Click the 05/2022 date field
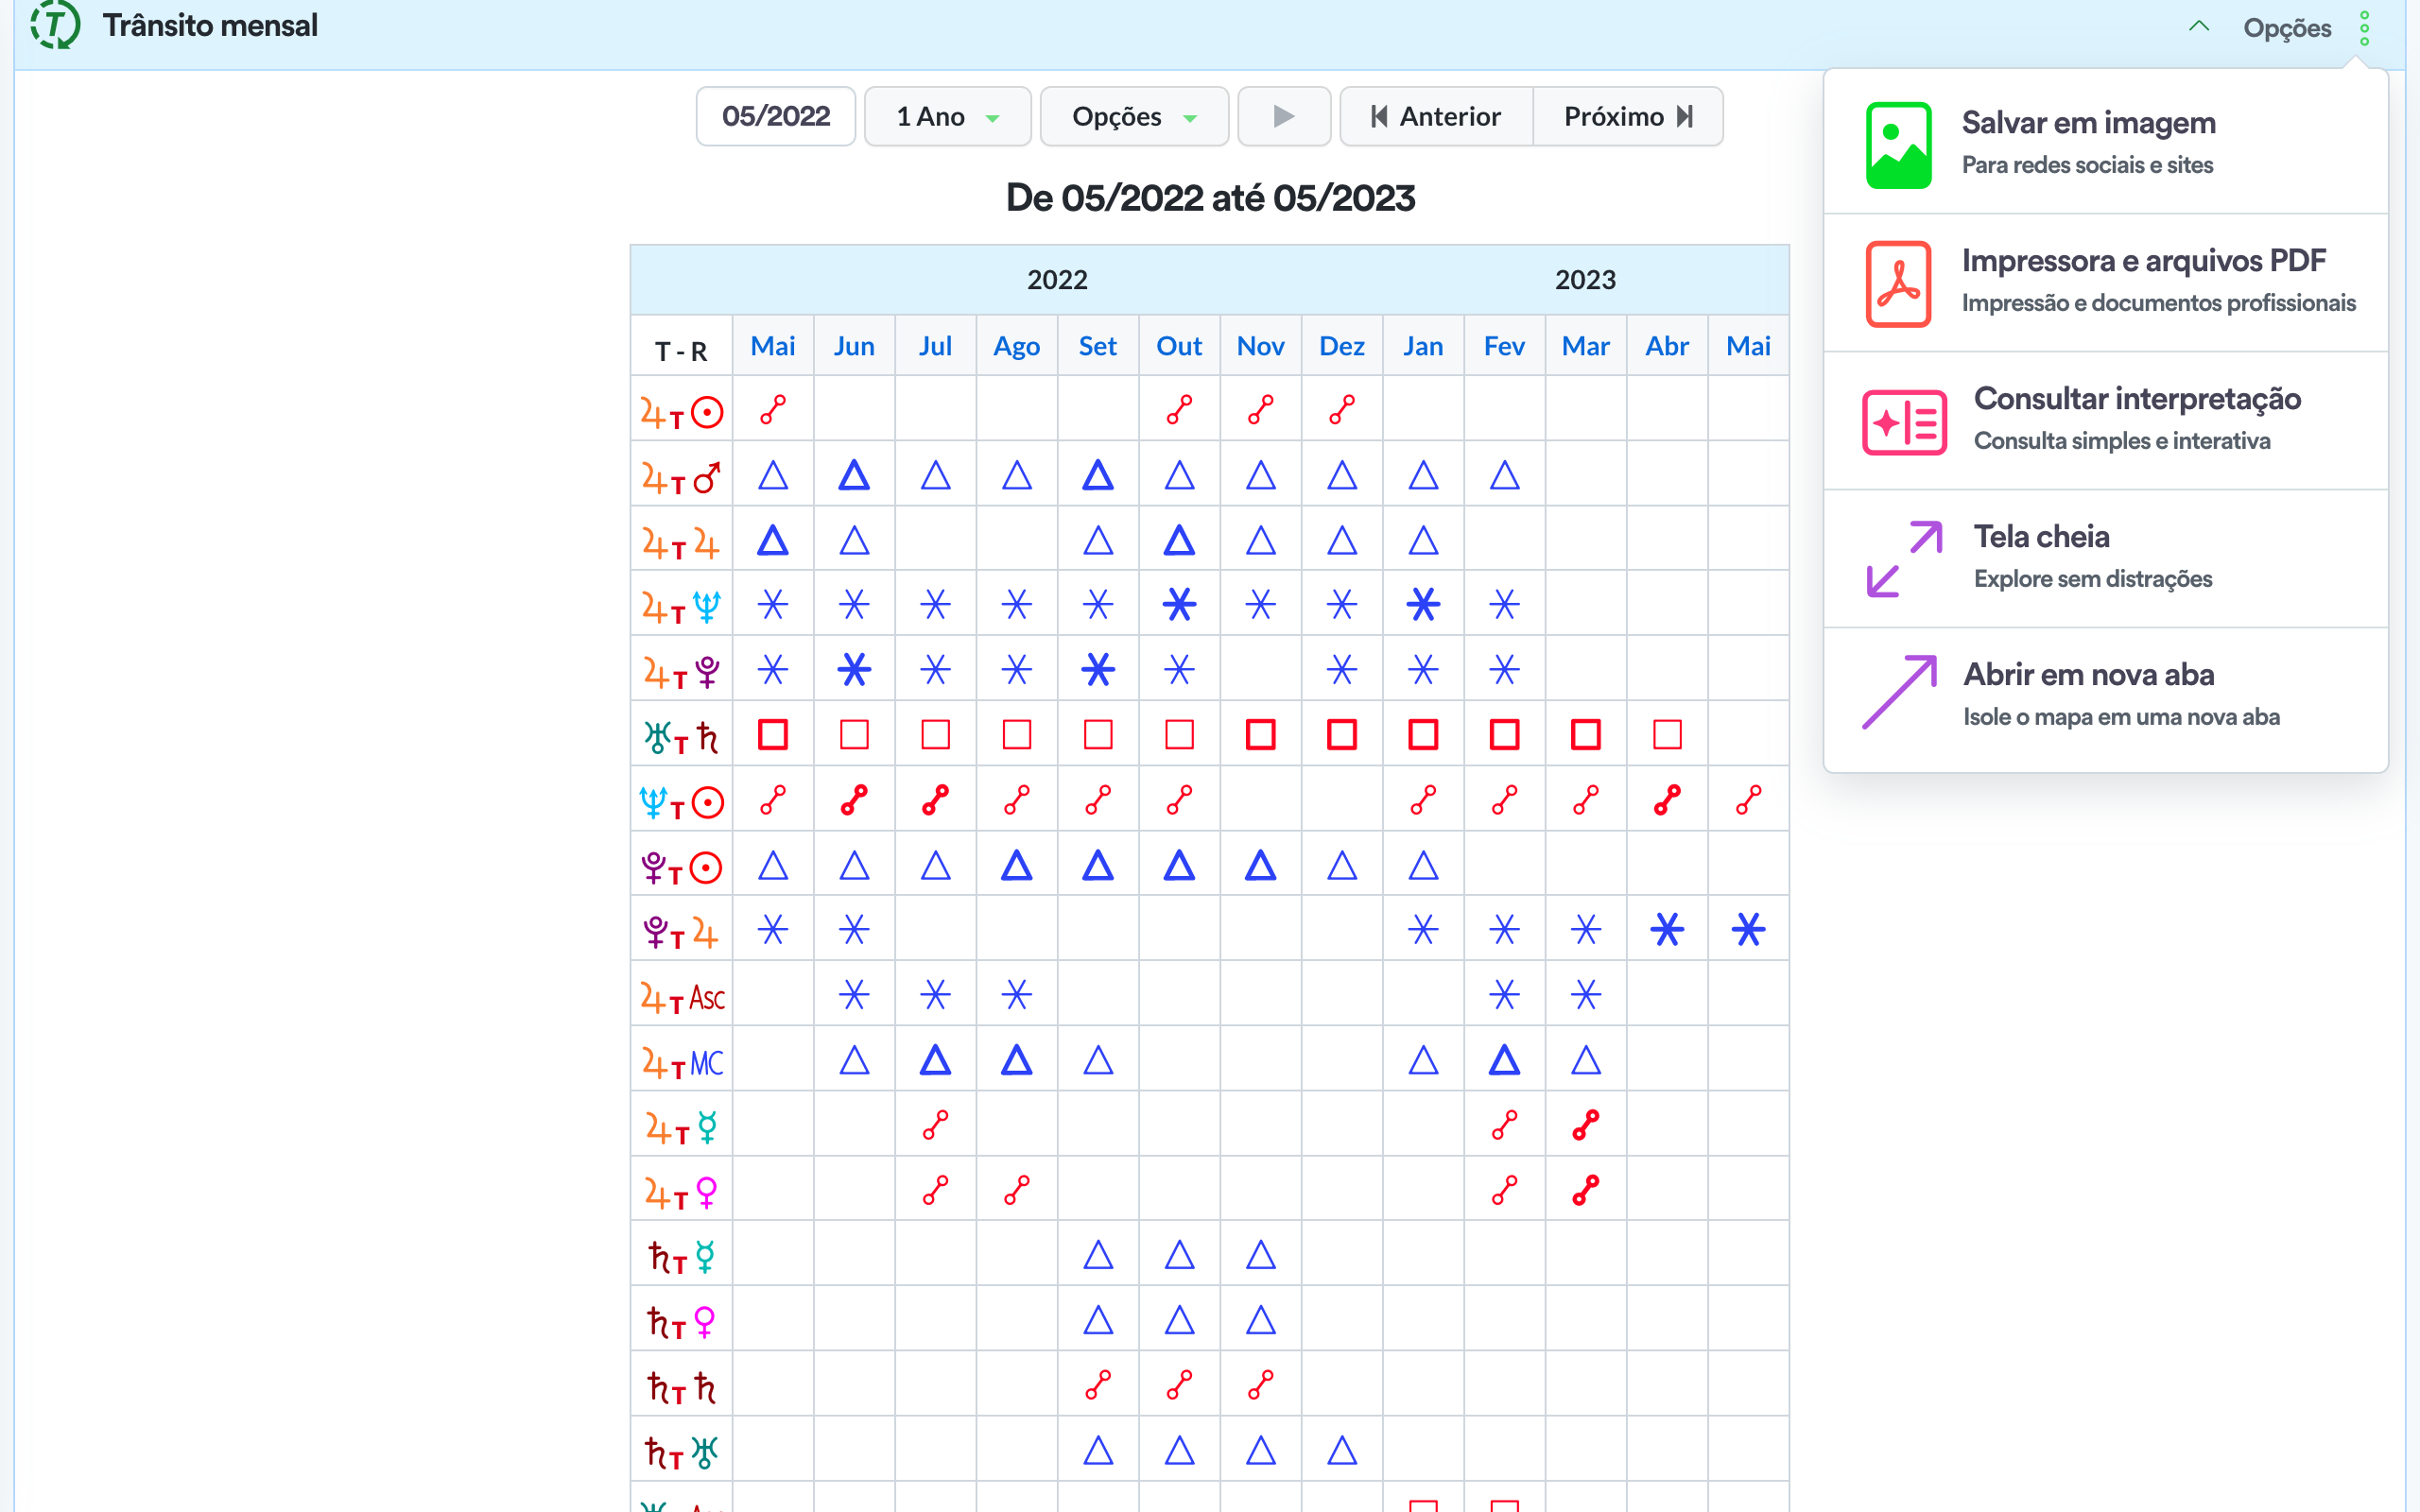The image size is (2420, 1512). (775, 117)
